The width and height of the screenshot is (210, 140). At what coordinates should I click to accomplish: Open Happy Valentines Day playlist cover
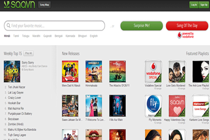tap(177, 106)
